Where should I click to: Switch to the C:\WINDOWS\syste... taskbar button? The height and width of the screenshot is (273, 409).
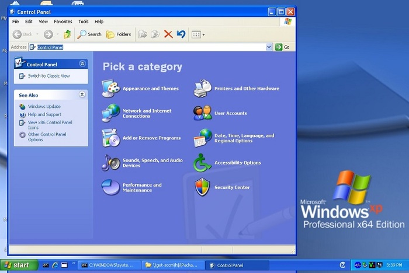click(109, 265)
